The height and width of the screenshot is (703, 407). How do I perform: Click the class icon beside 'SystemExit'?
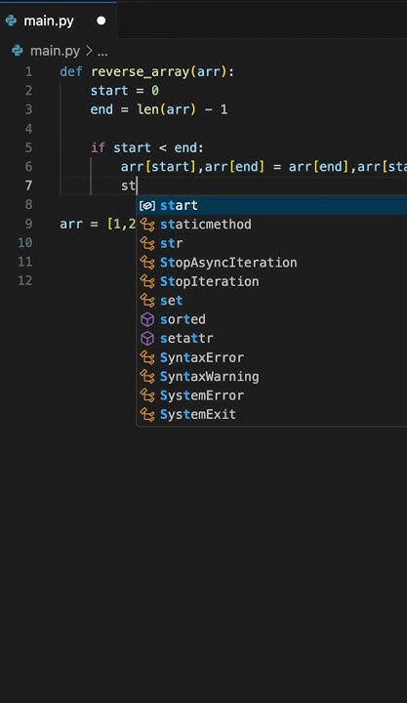pos(147,415)
